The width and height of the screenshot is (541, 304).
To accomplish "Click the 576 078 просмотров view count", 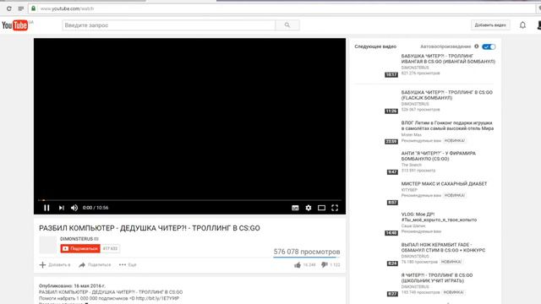I will tap(307, 252).
